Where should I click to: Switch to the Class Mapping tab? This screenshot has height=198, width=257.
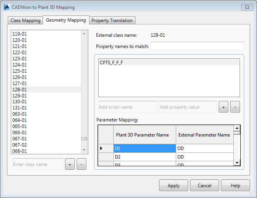click(26, 20)
